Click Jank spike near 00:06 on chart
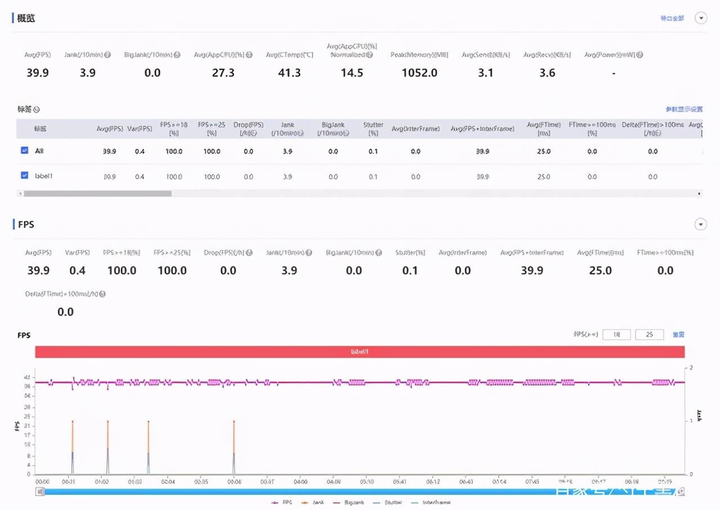 233,447
